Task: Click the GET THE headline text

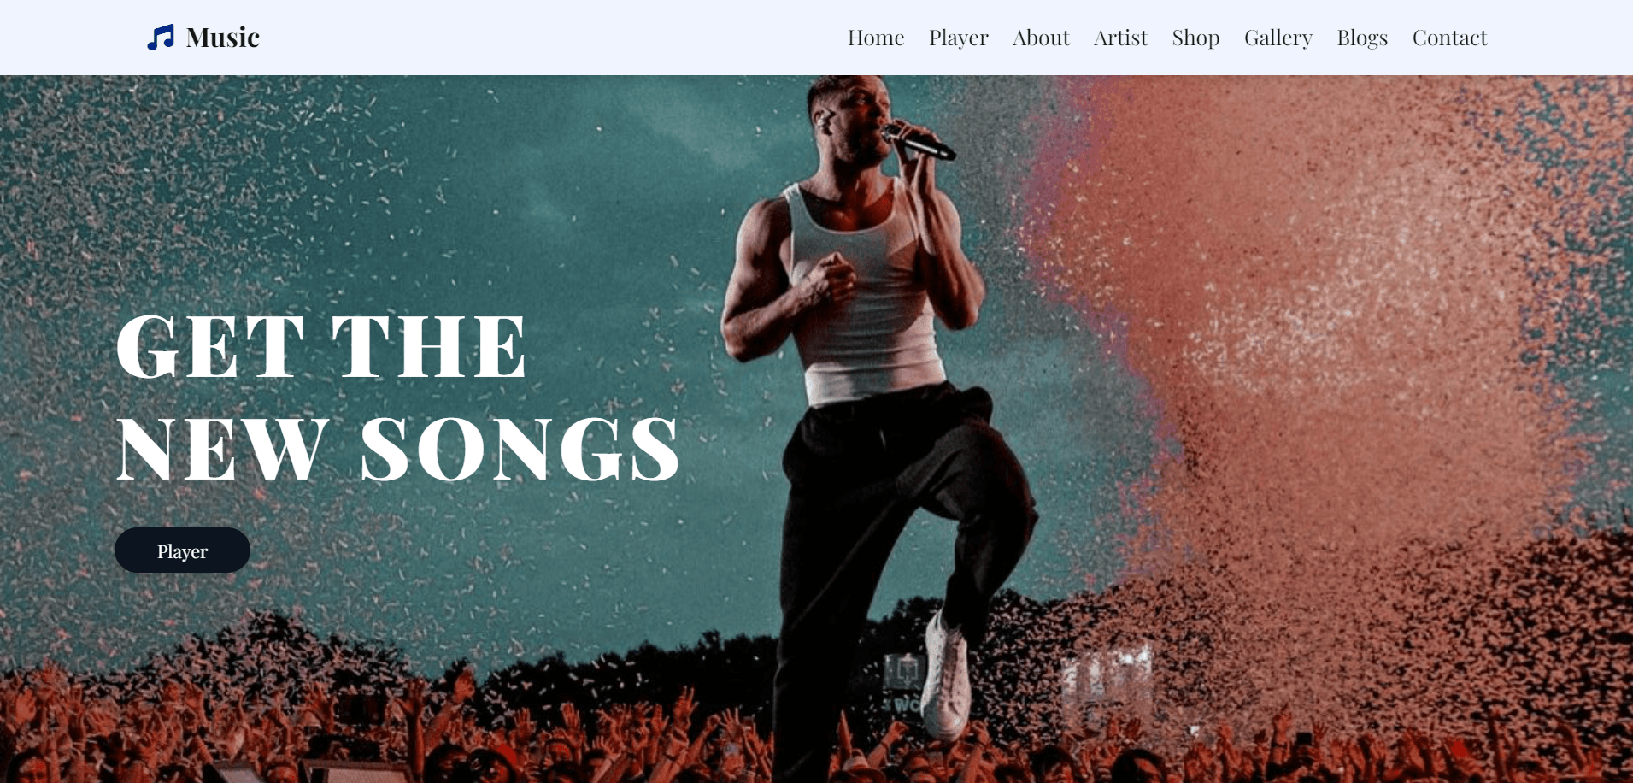Action: [x=321, y=346]
